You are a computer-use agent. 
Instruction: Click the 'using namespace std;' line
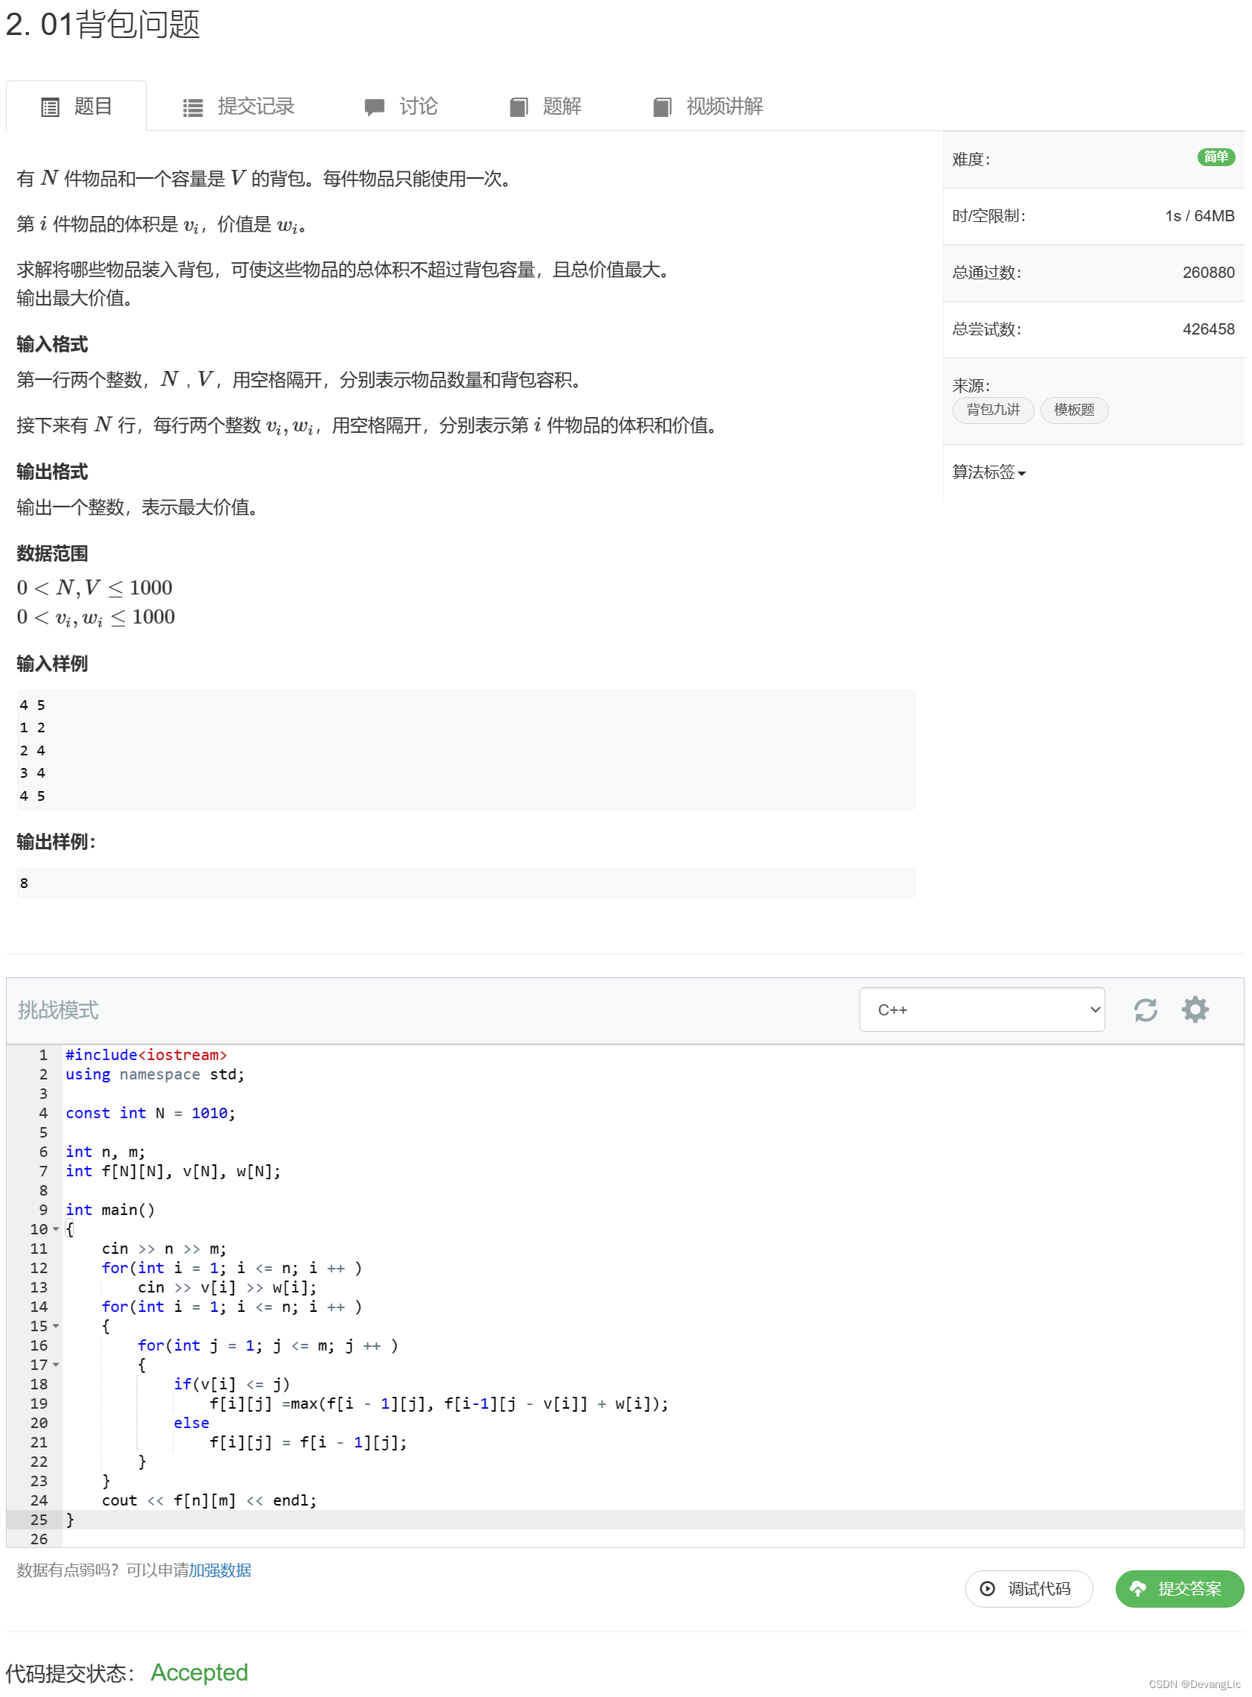[155, 1074]
